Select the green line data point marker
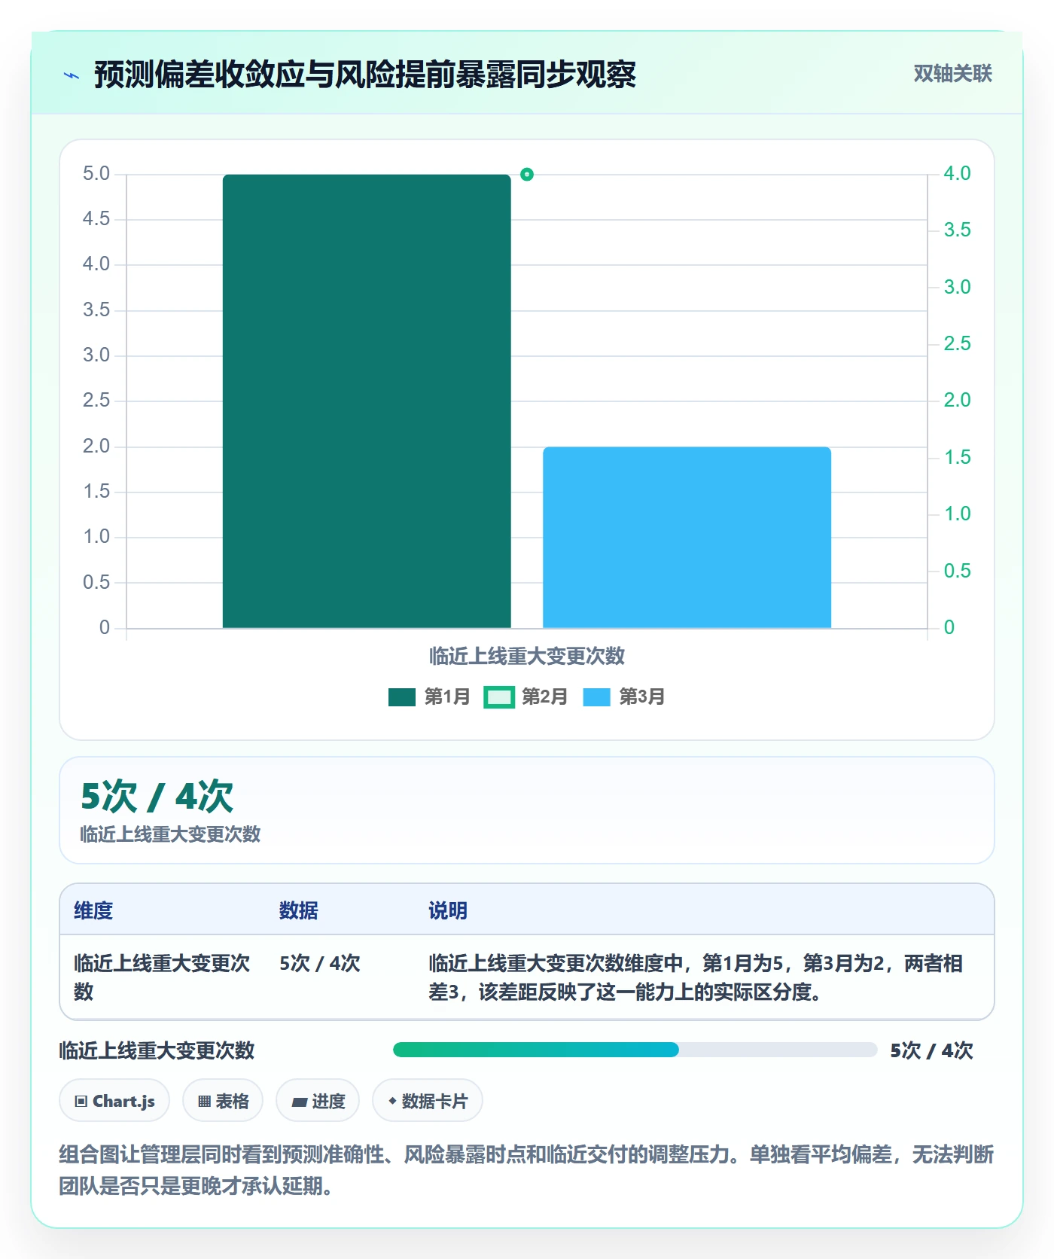Screen dimensions: 1054x1259 (527, 175)
